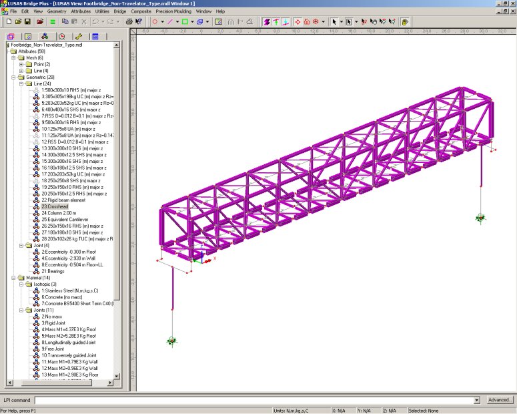Viewport: 517px width, 414px height.
Task: Click the Save file toolbar icon
Action: (x=28, y=21)
